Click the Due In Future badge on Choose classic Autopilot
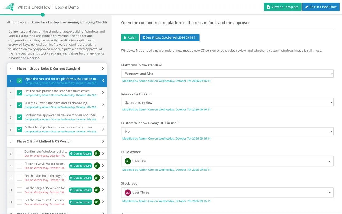Viewport: 342px width, 214px height. tap(80, 166)
